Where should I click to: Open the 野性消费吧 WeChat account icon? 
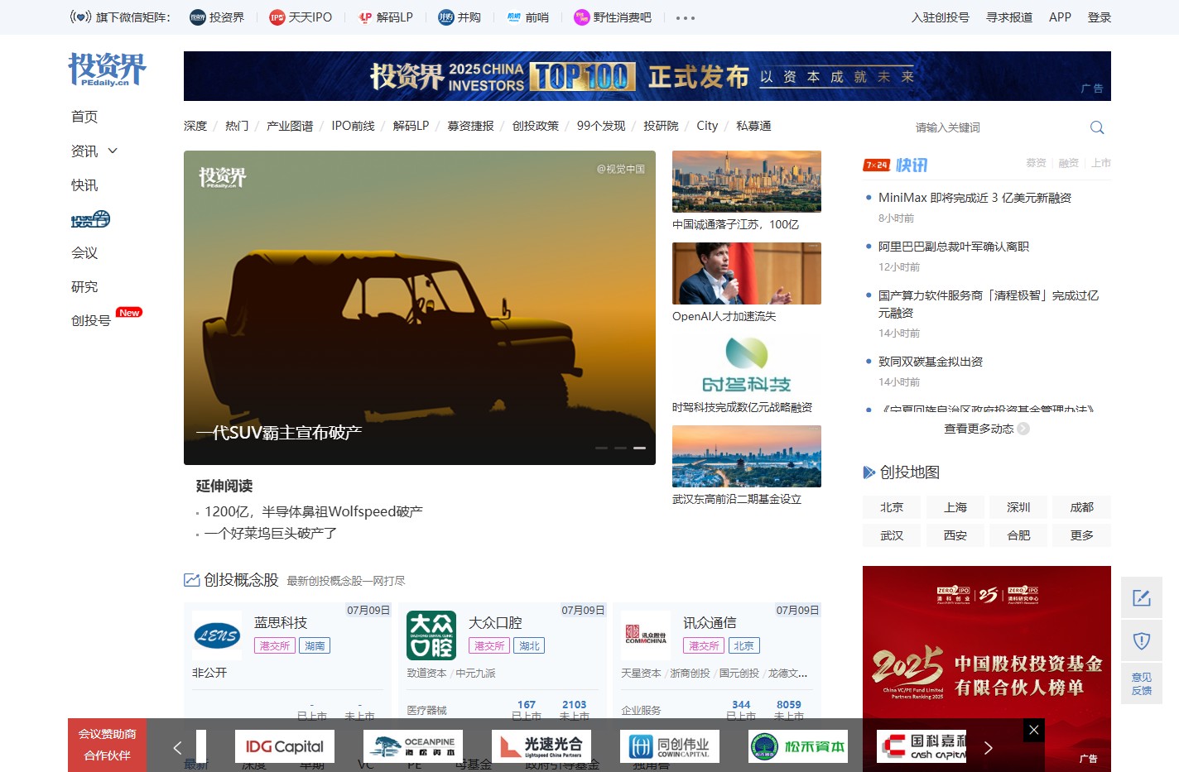tap(581, 17)
